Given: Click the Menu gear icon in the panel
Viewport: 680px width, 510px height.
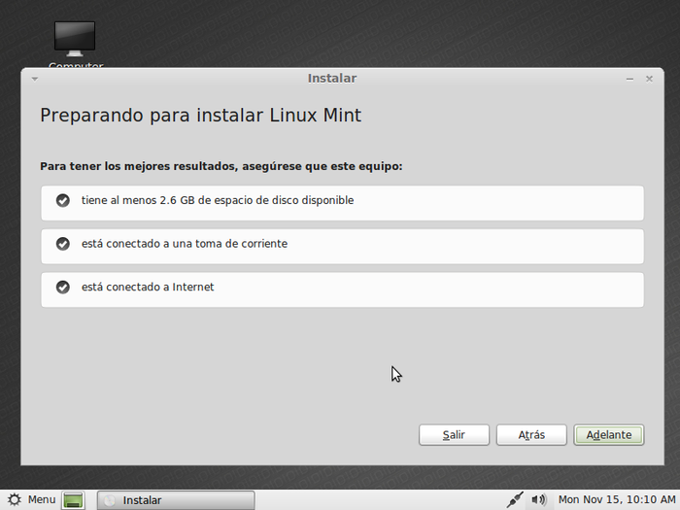Looking at the screenshot, I should click(x=15, y=499).
